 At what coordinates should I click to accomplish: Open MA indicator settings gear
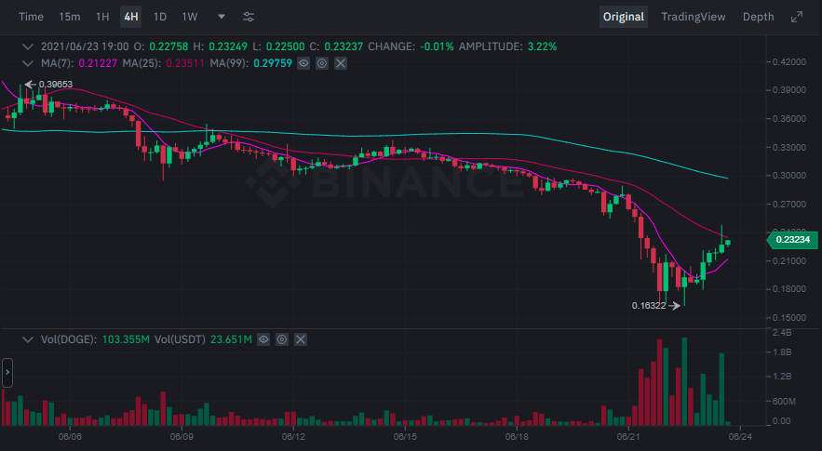(322, 63)
